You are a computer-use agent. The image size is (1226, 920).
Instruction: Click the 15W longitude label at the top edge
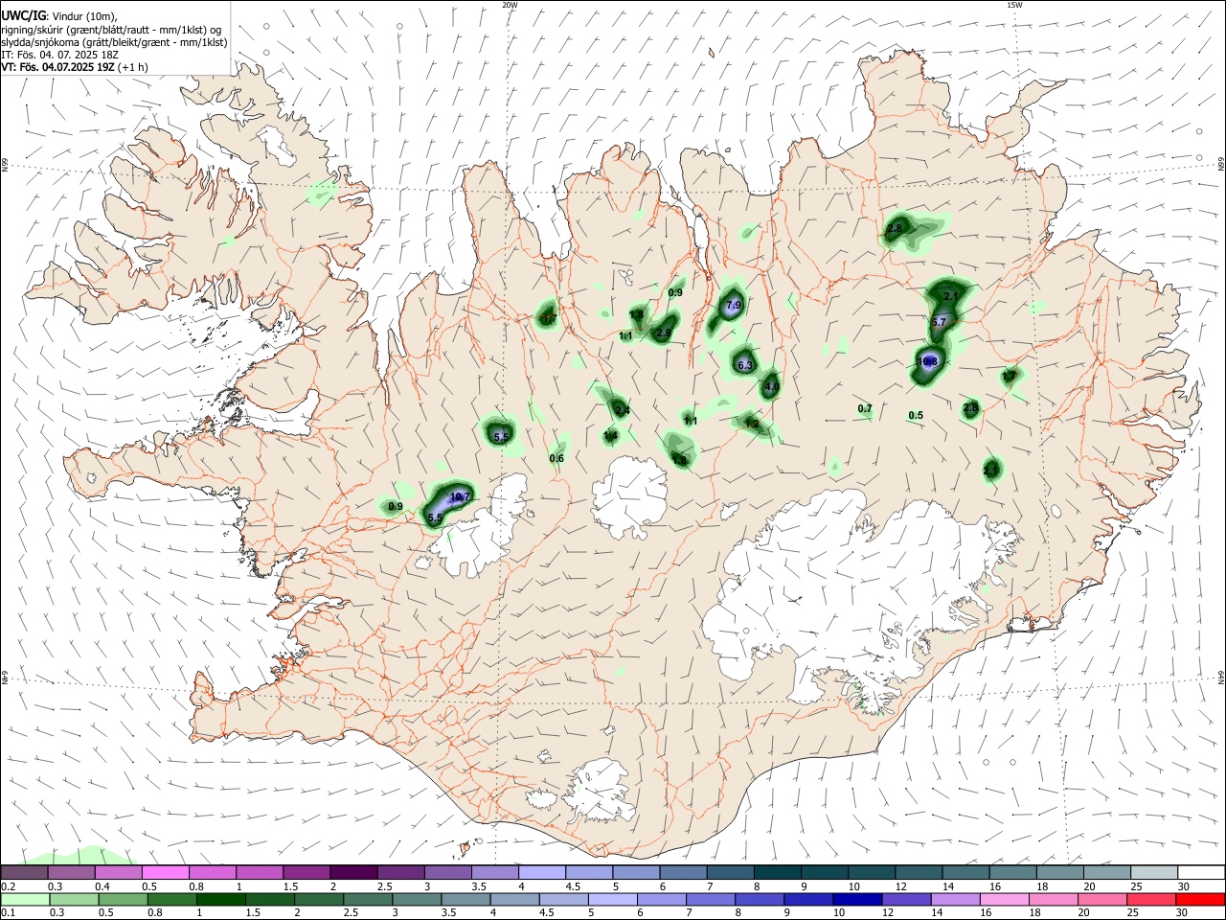pos(1014,5)
